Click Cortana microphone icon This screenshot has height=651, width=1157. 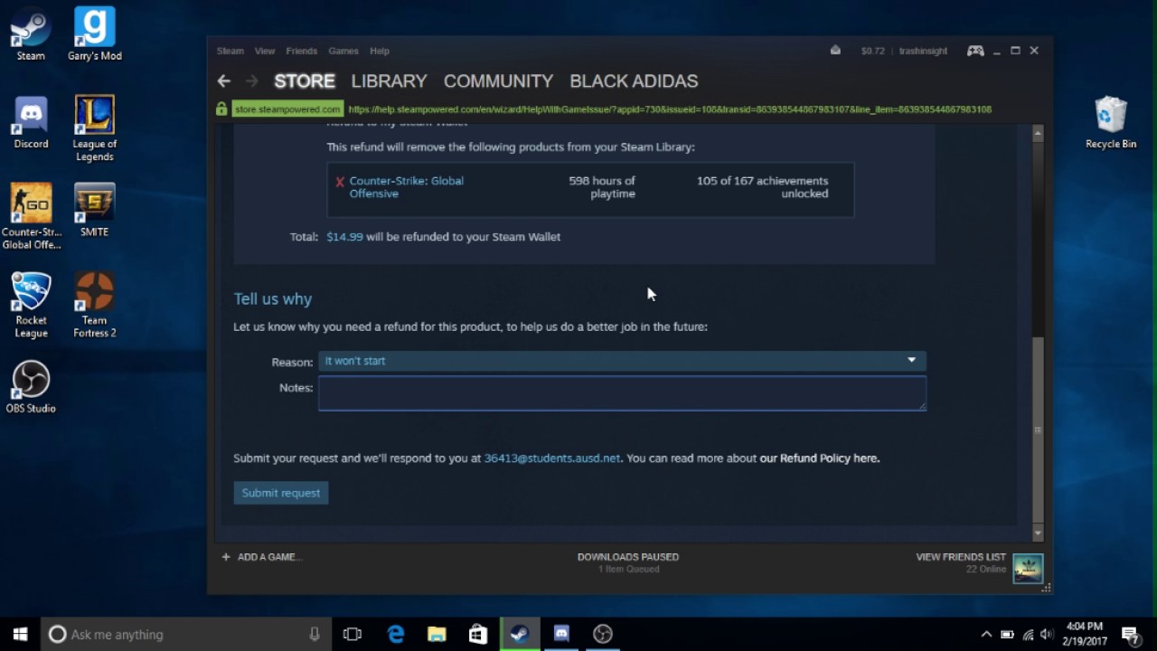pos(315,634)
